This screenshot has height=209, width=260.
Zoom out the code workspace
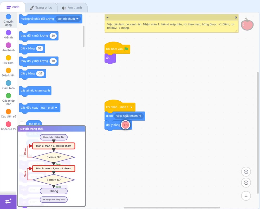tap(246, 183)
